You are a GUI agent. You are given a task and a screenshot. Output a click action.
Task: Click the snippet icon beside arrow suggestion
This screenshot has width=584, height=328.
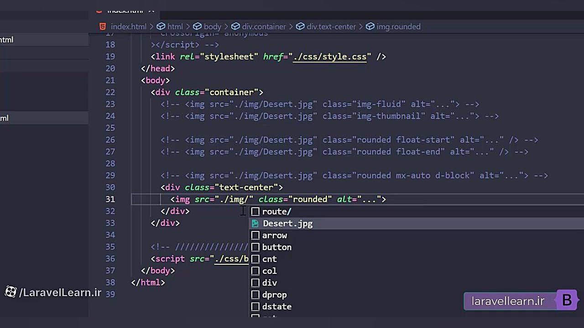[255, 236]
